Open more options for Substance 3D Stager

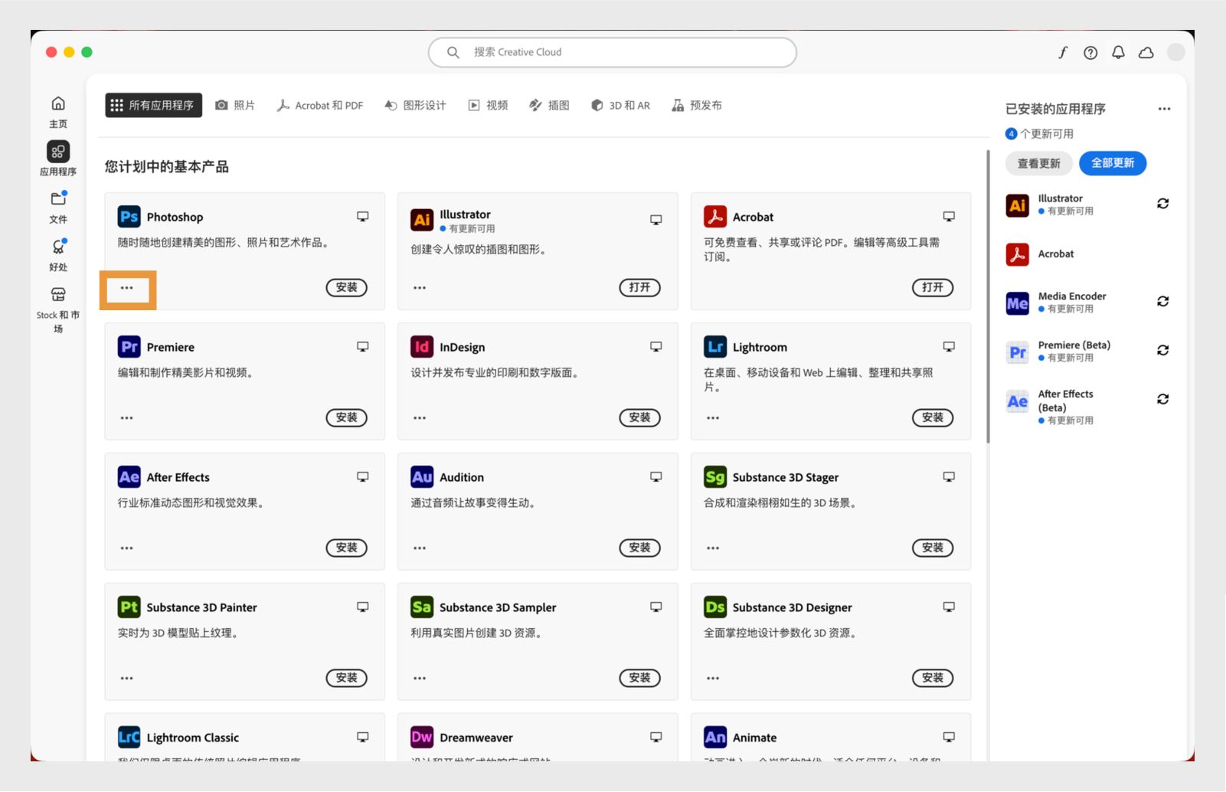point(713,548)
